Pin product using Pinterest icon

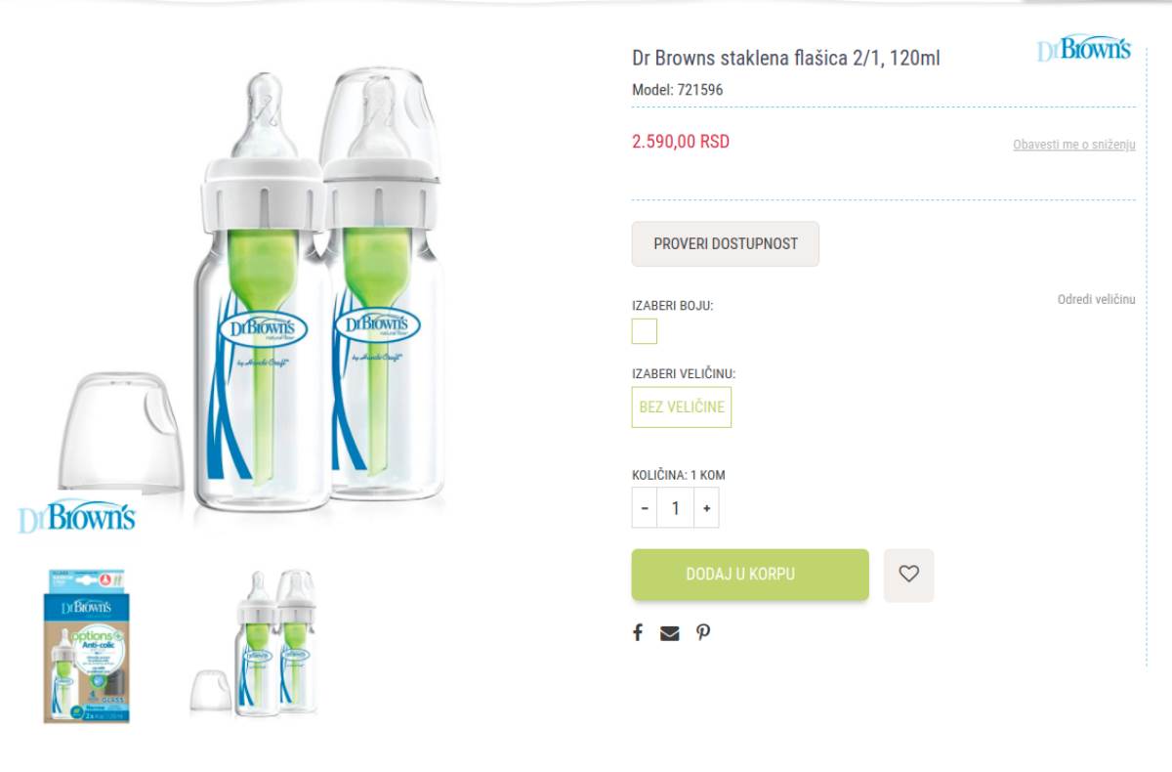pyautogui.click(x=703, y=632)
